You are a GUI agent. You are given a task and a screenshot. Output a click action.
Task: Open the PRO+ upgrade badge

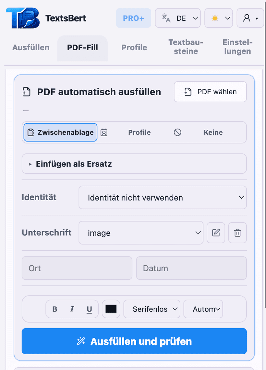133,18
